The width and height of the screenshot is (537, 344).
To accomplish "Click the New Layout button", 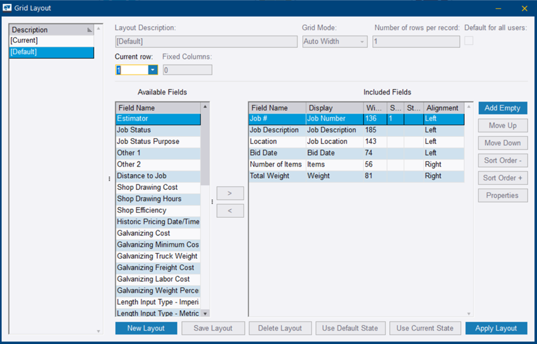I will click(x=146, y=328).
